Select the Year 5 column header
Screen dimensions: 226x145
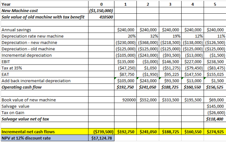pos(215,4)
